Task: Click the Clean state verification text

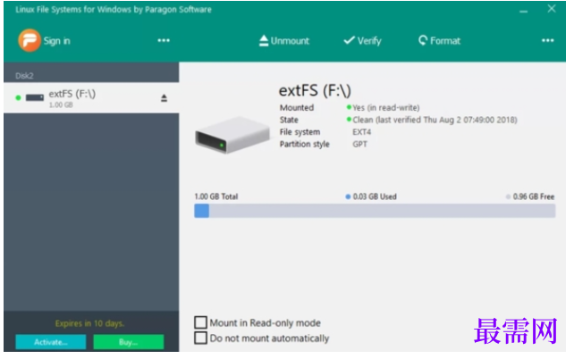Action: coord(435,120)
